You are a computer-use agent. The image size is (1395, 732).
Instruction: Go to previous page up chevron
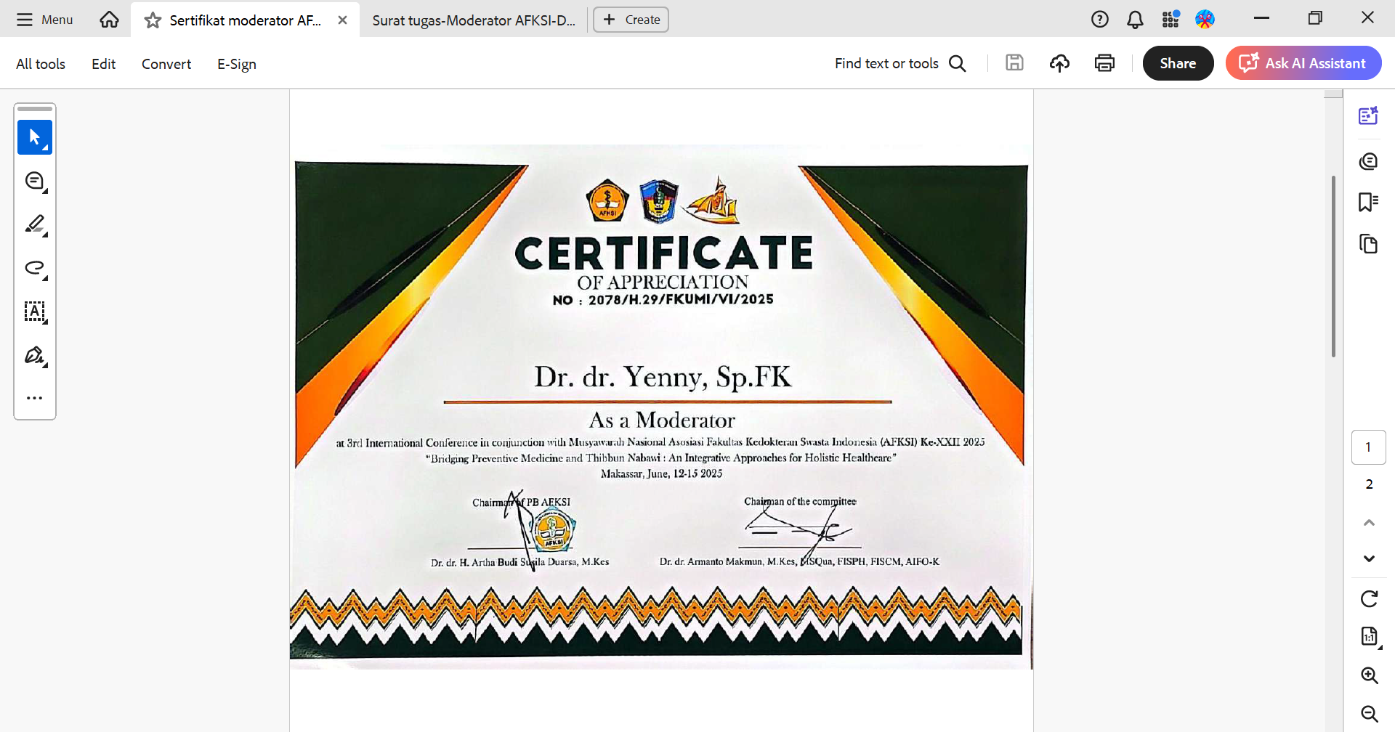click(1369, 523)
